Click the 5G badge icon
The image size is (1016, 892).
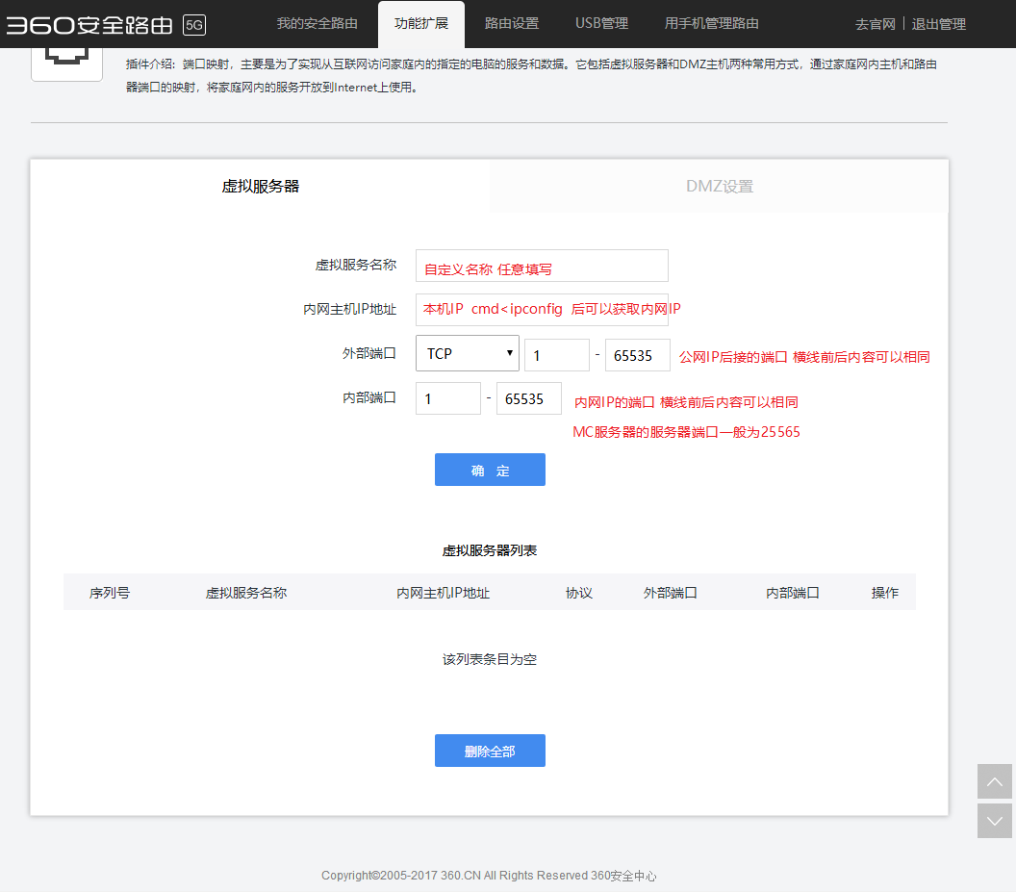tap(193, 25)
